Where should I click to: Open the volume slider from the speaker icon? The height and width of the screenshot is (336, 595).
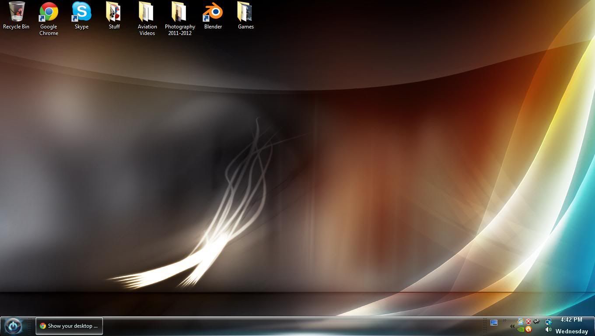(x=548, y=329)
